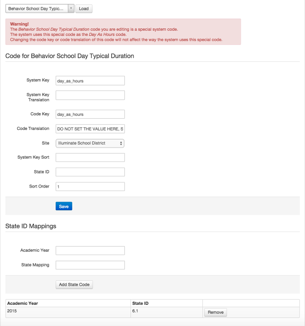305x326 pixels.
Task: Click the State ID Mappings heading
Action: point(31,226)
